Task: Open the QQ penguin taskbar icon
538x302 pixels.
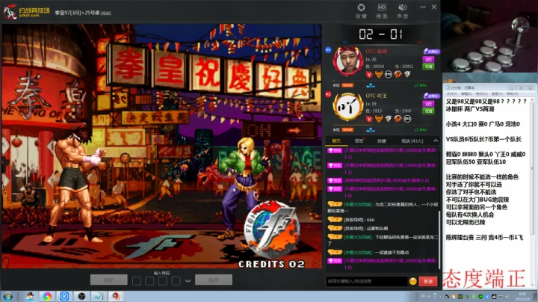Action: pos(30,296)
